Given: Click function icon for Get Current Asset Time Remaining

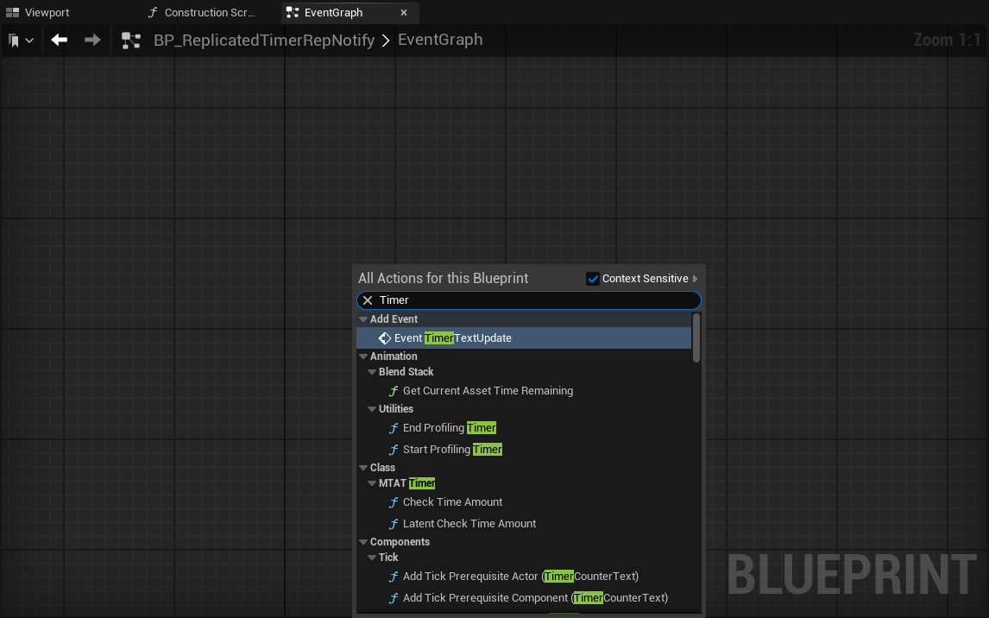Looking at the screenshot, I should 394,391.
